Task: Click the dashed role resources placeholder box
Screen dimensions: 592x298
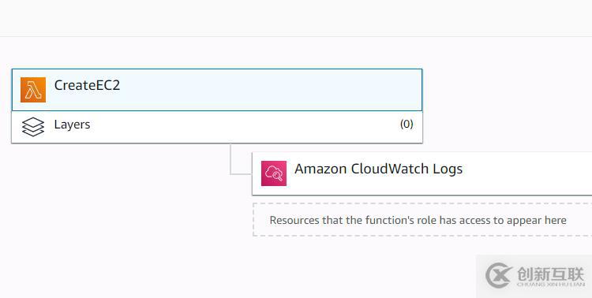Action: (422, 220)
